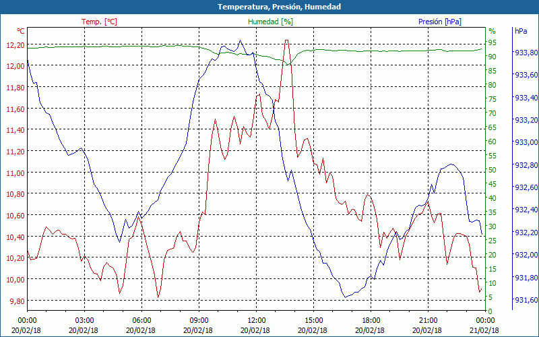
Task: Pick the '60' humidity axis value
Action: pos(493,142)
